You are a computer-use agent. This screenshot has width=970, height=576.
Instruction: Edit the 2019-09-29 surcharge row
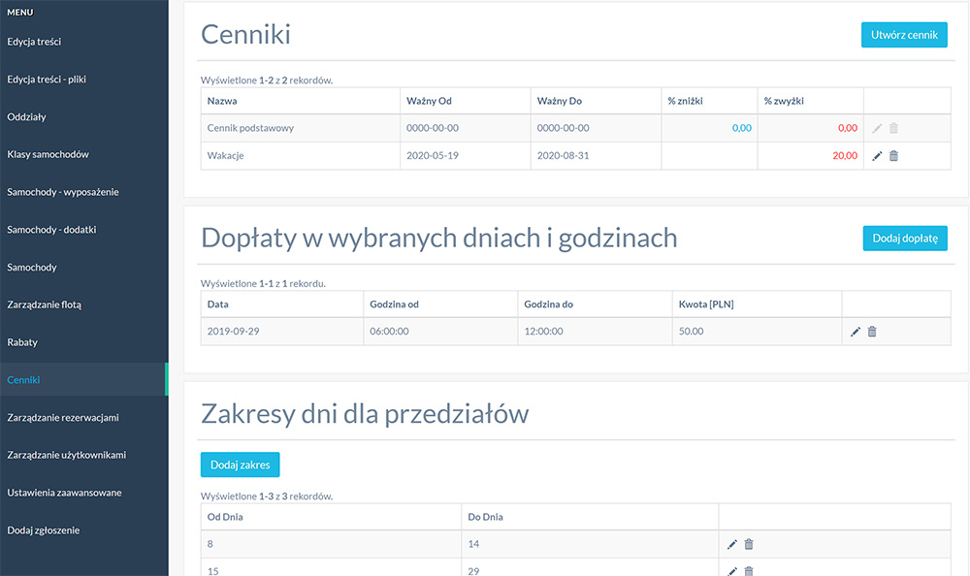pyautogui.click(x=855, y=332)
